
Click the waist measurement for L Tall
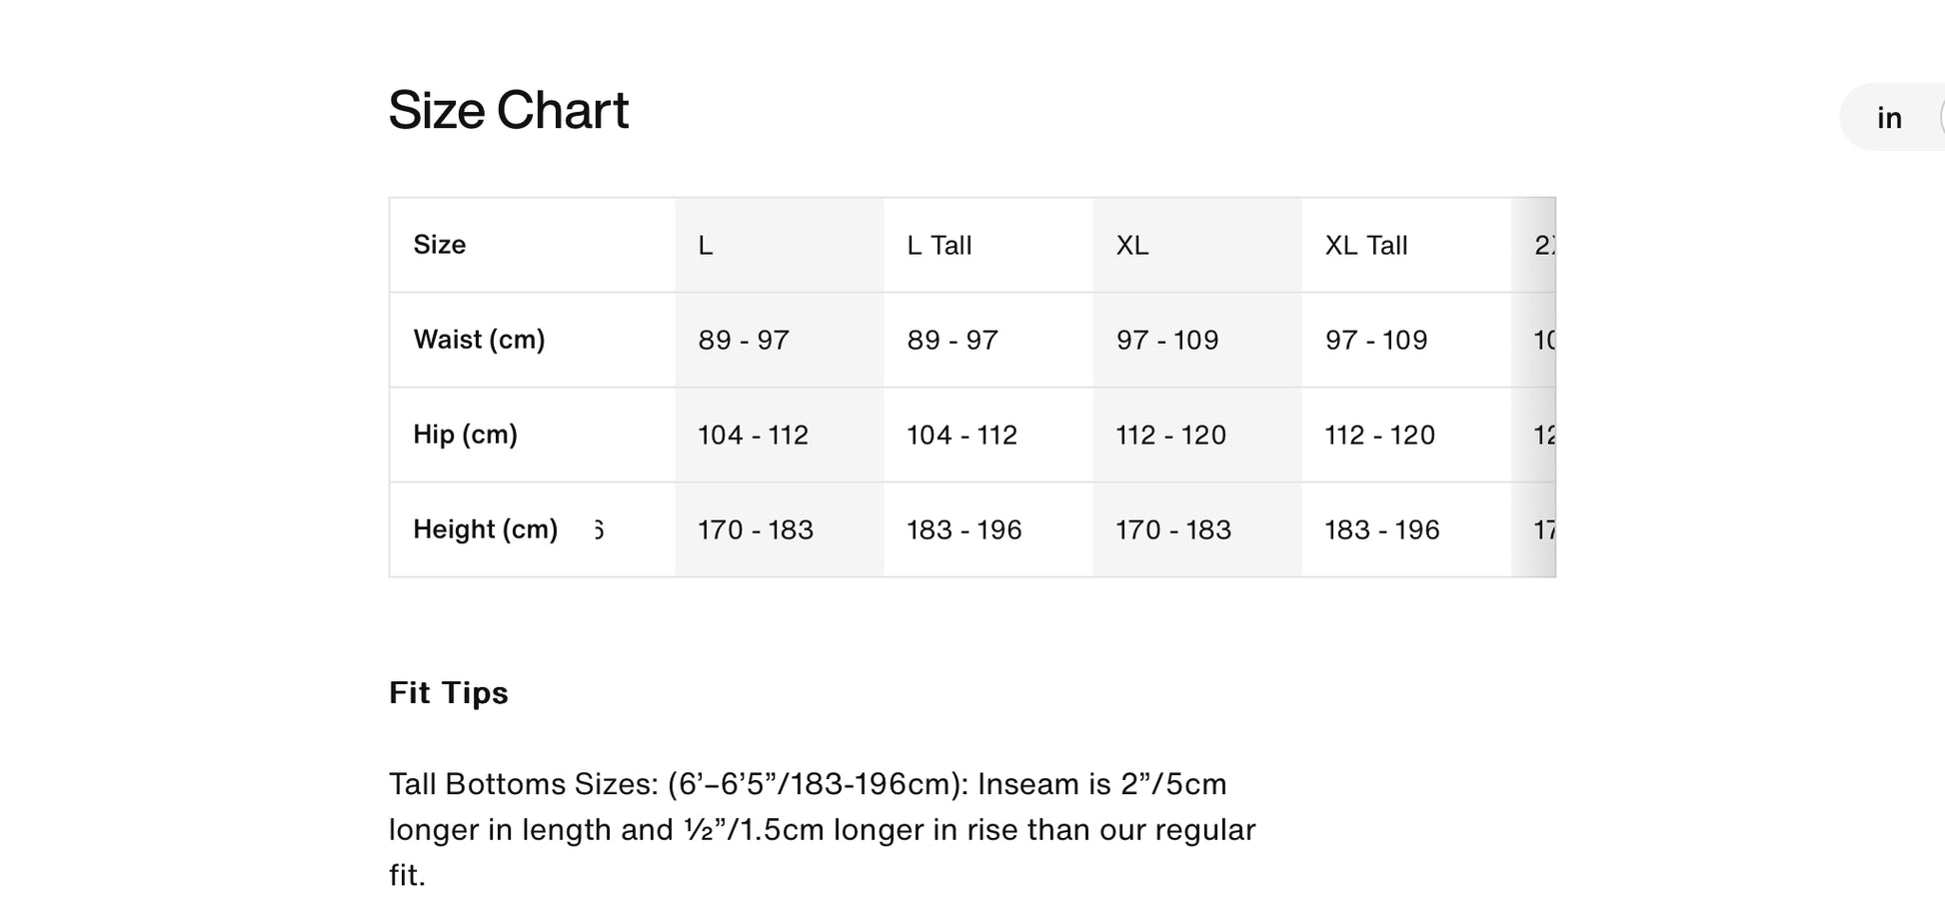953,341
